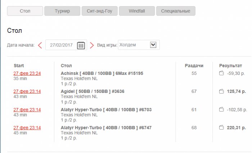Open the 27 фев 23:24 session link

click(x=27, y=73)
